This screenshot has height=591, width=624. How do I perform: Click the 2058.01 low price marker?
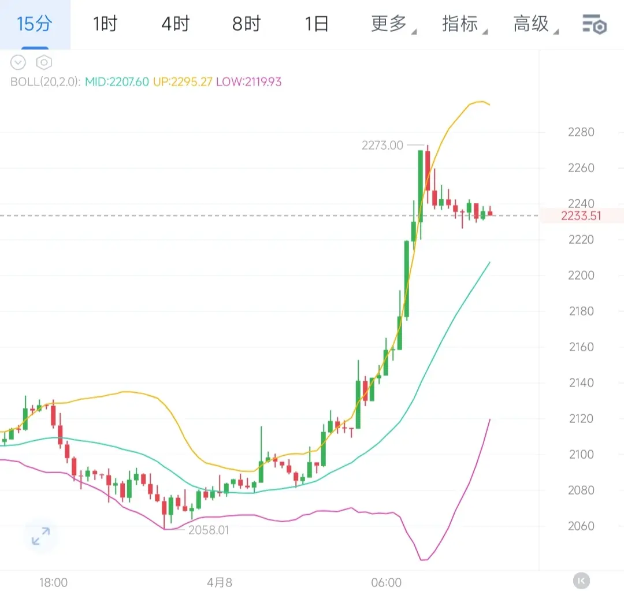tap(209, 530)
